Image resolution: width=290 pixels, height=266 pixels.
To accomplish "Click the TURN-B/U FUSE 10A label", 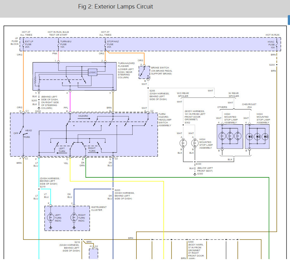I will click(x=64, y=44).
